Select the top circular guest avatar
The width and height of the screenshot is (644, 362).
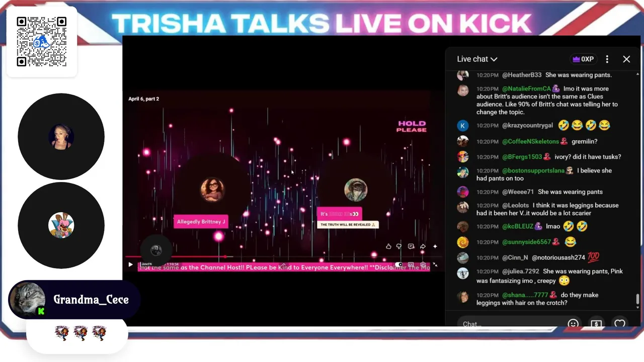coord(61,136)
